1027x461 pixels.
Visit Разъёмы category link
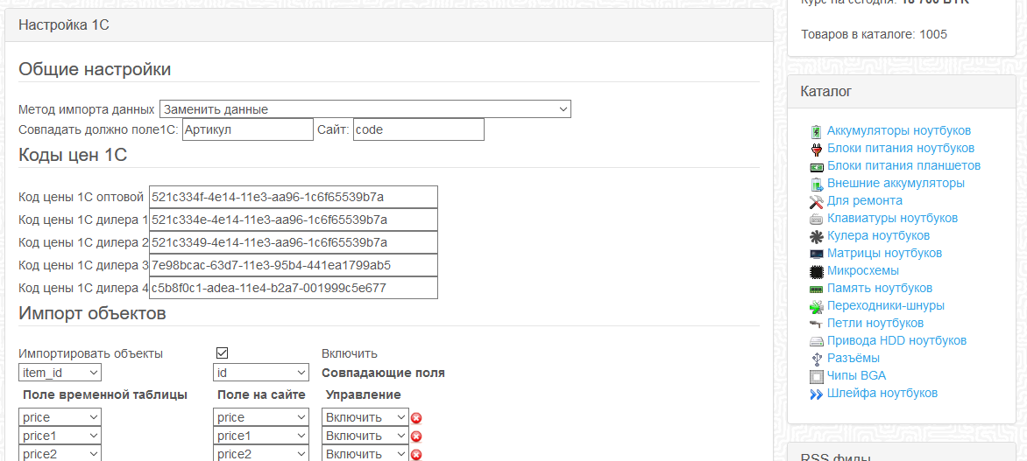[x=853, y=359]
